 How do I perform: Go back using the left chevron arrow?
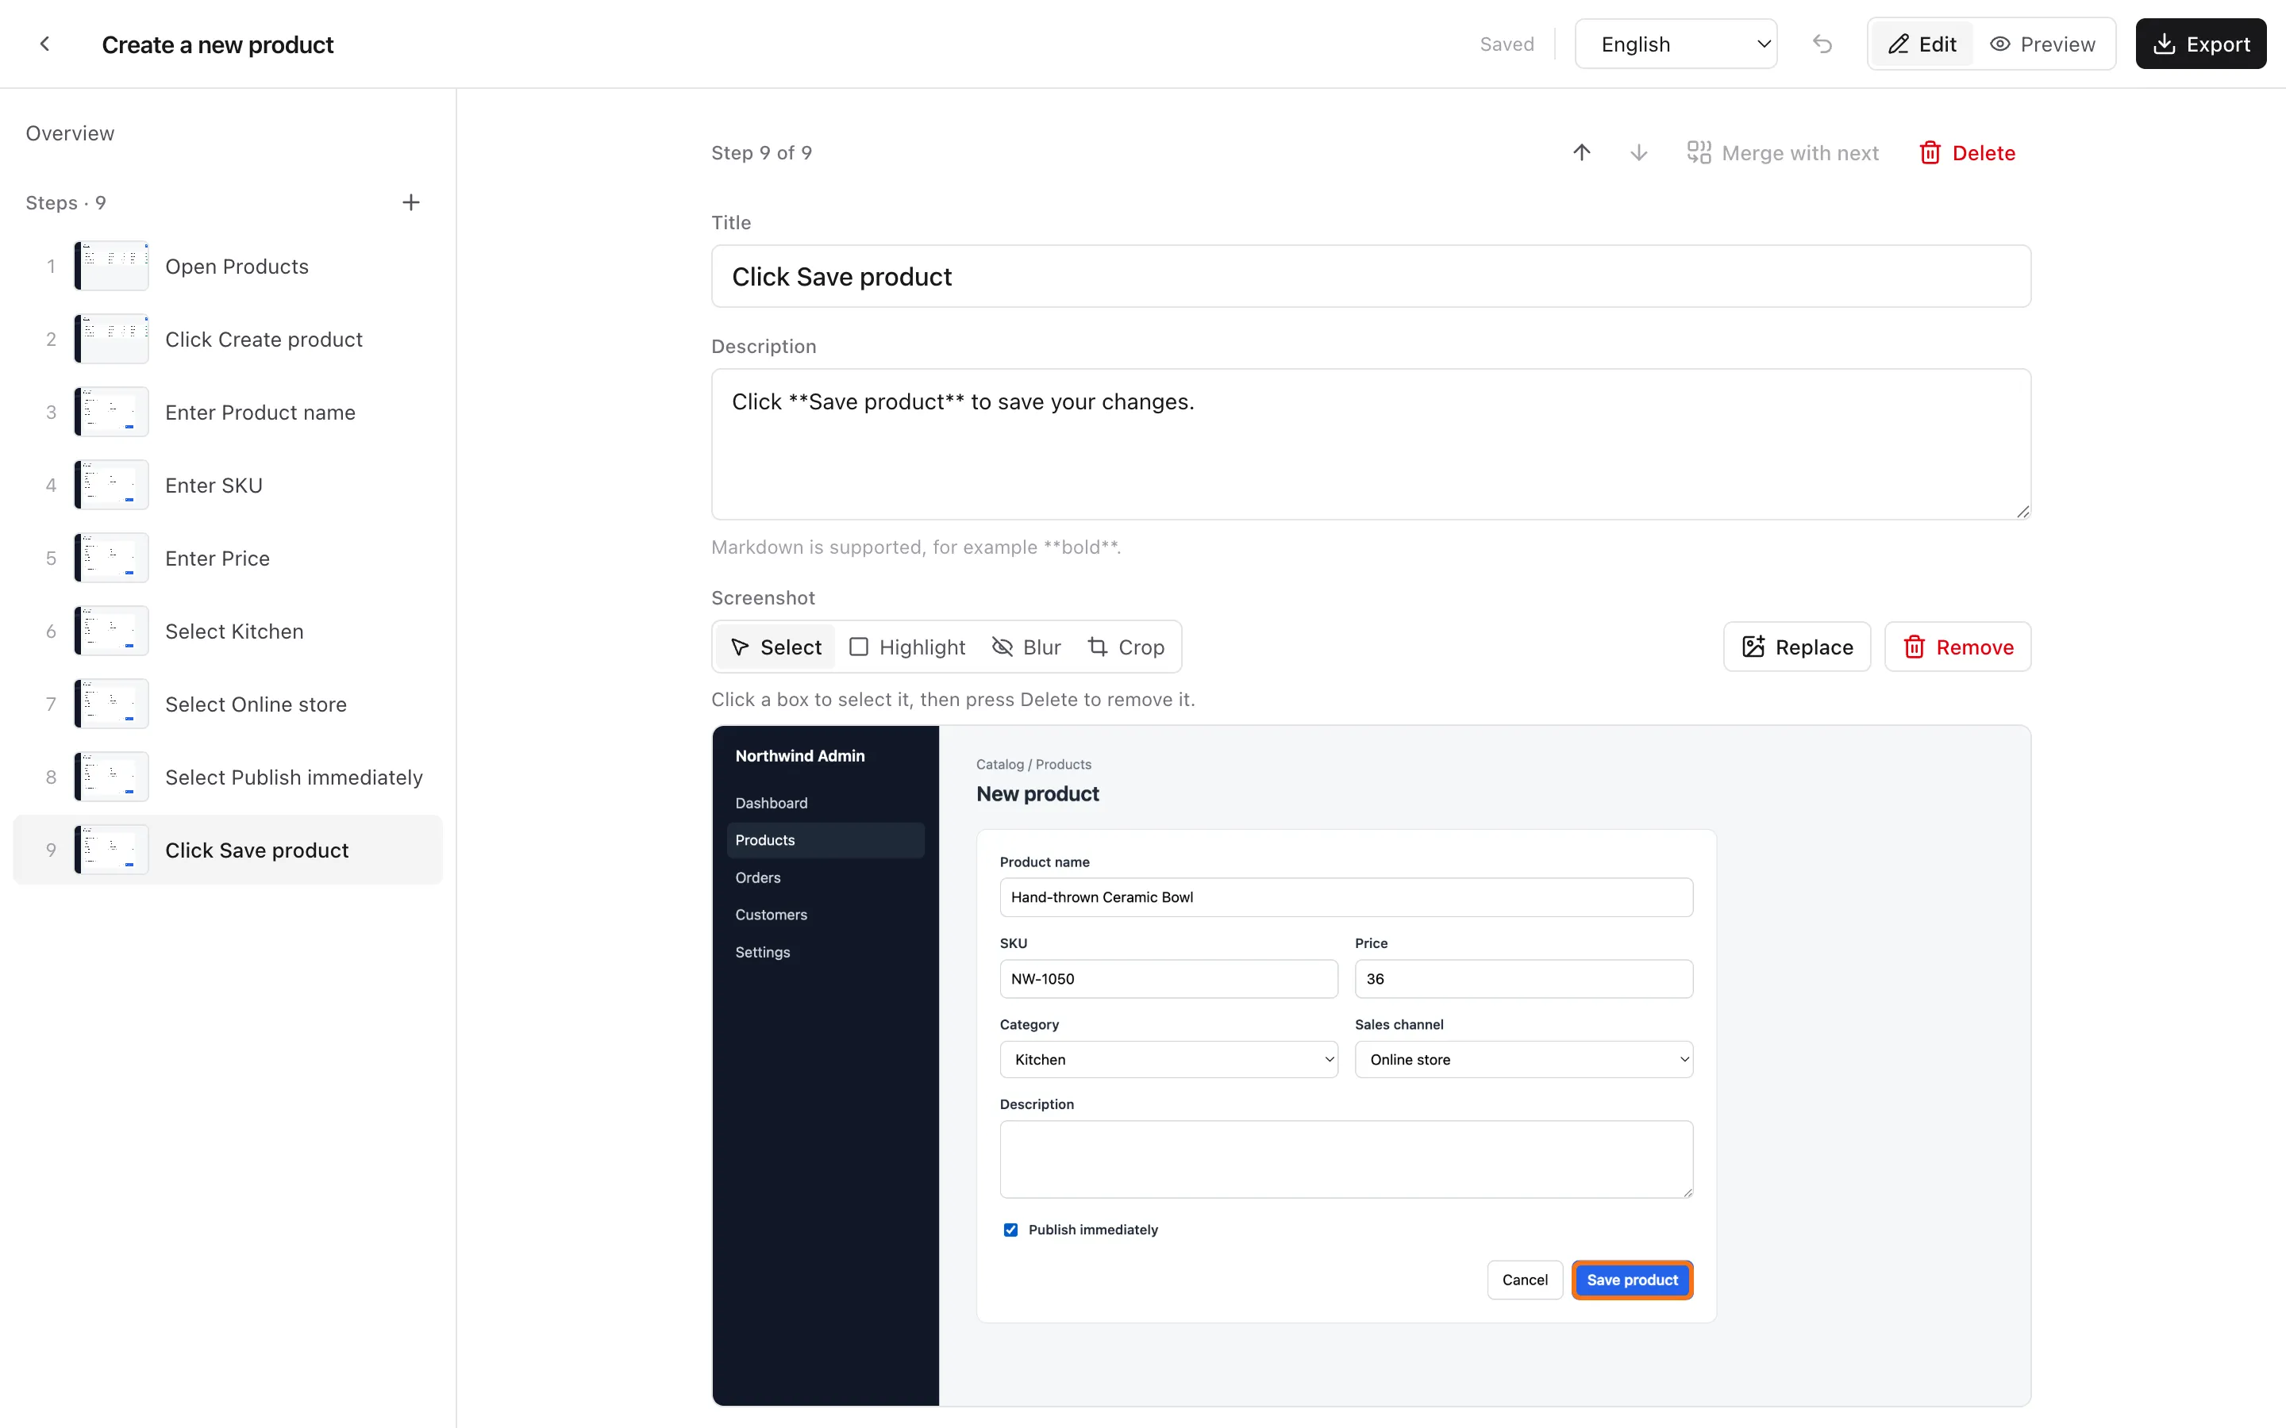tap(44, 44)
